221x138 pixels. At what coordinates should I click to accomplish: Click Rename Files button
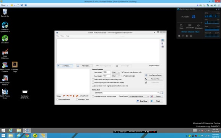coord(154,79)
